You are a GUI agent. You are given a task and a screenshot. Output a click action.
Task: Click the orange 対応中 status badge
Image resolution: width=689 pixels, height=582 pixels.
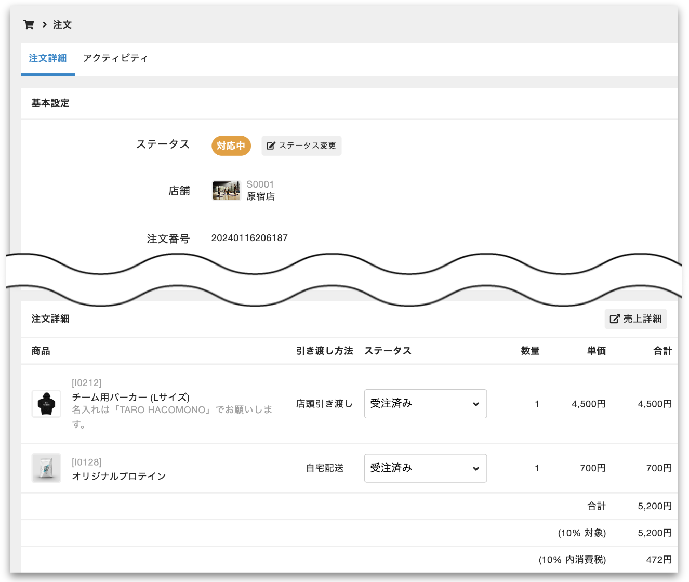point(231,146)
